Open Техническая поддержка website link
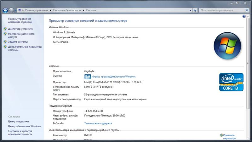The width and height of the screenshot is (252, 142). tap(98, 123)
